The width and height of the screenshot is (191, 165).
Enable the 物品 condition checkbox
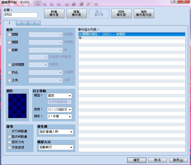pos(9,72)
